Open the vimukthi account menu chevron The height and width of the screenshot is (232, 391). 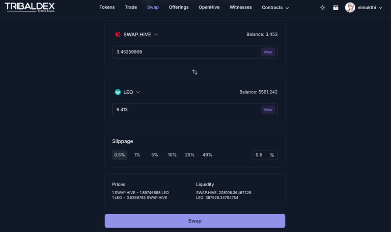[x=380, y=8]
